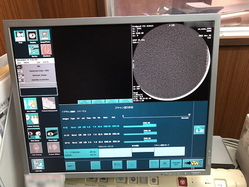Click the Start New Sheet film button
Image resolution: width=249 pixels, height=187 pixels.
tap(84, 102)
